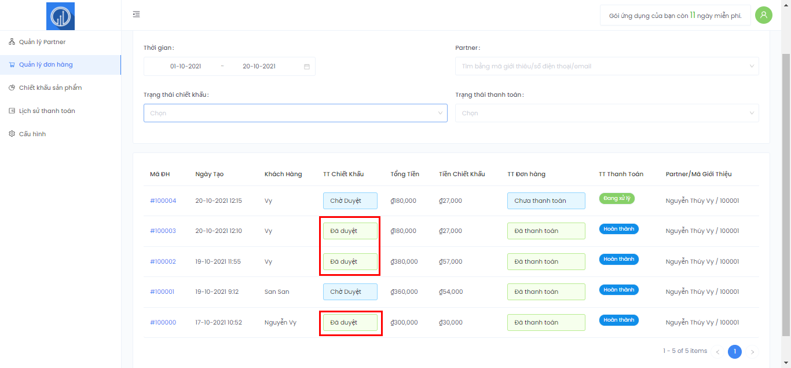The width and height of the screenshot is (791, 368).
Task: Open the Partner search dropdown
Action: click(607, 66)
